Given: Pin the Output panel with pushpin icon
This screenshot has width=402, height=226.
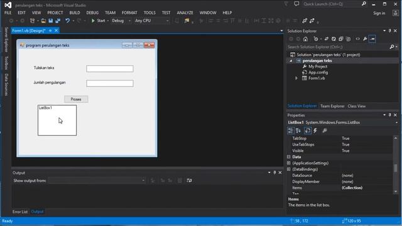Looking at the screenshot, I should [x=274, y=173].
